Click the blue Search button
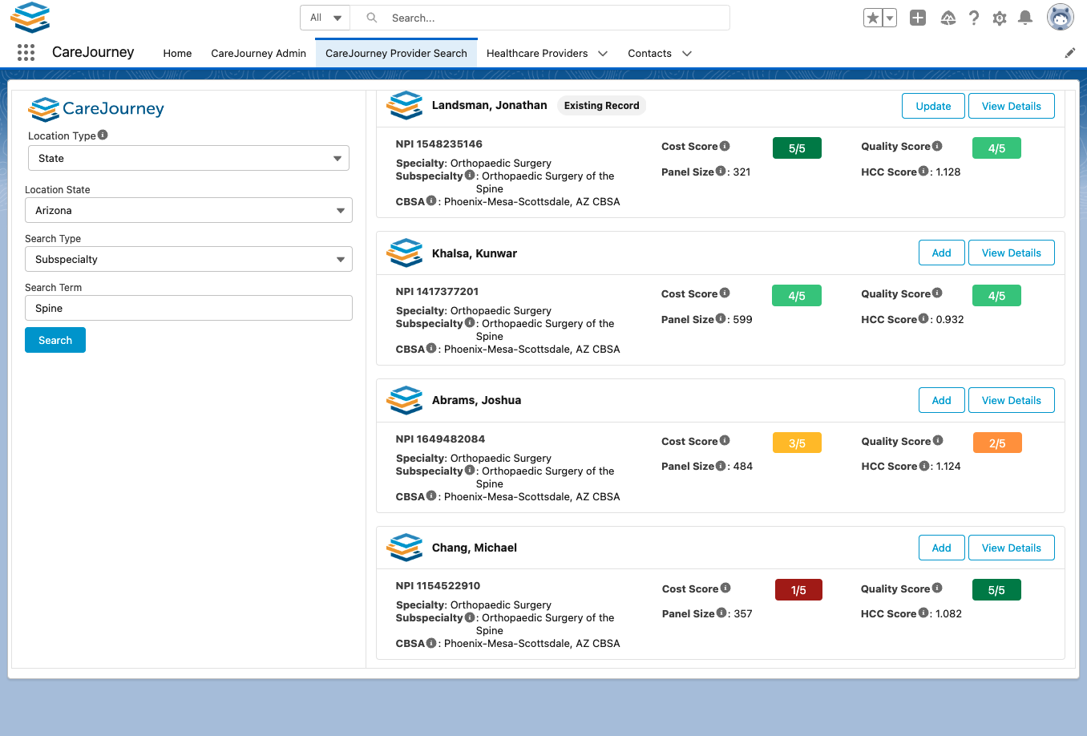This screenshot has height=736, width=1087. point(55,340)
